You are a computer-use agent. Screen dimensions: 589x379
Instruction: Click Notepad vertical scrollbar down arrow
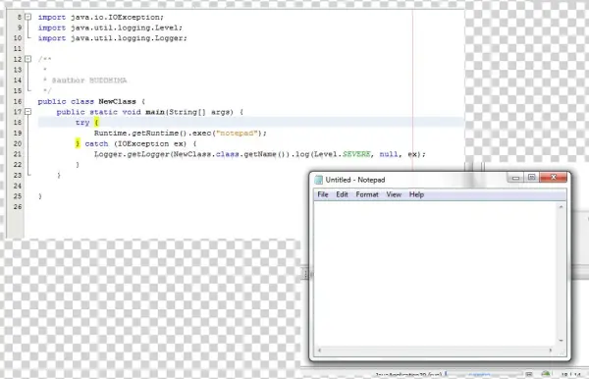coord(561,341)
